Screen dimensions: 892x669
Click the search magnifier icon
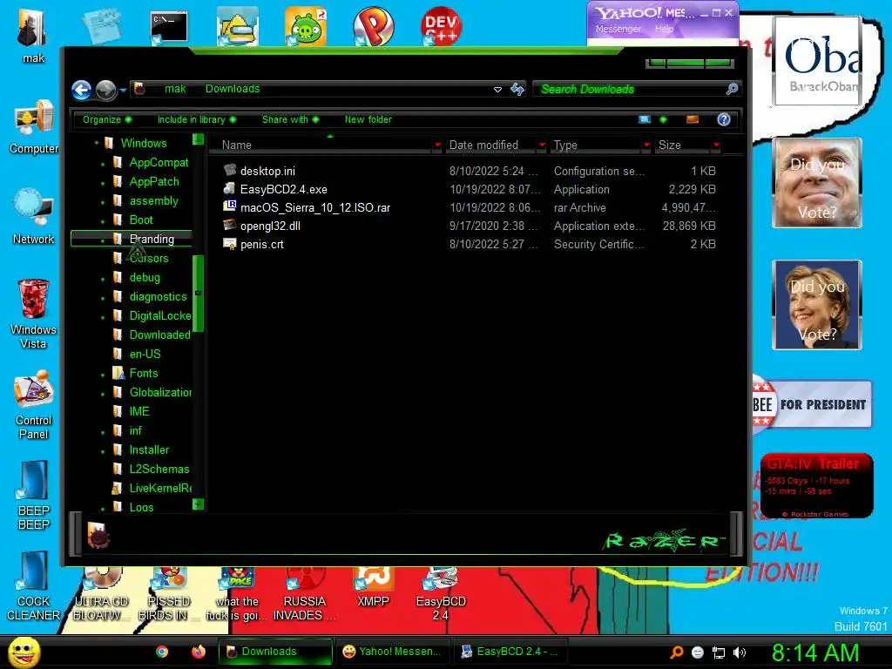tap(732, 89)
